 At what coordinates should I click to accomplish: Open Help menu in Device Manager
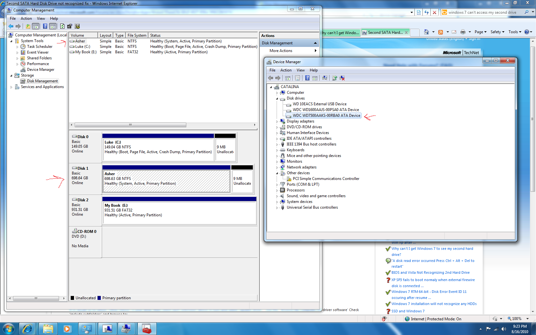point(314,70)
